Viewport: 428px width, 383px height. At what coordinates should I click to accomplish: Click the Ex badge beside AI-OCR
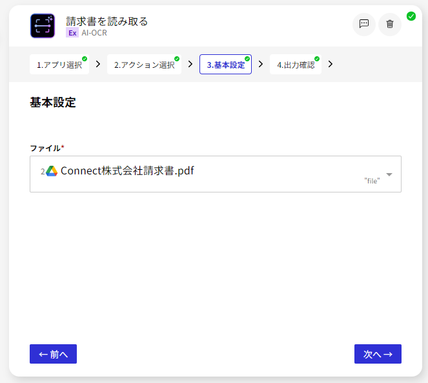(x=72, y=33)
